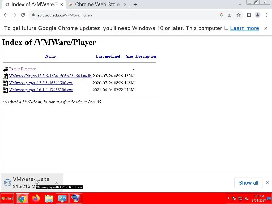The height and width of the screenshot is (204, 272).
Task: Open the Windows Start menu
Action: click(x=7, y=198)
